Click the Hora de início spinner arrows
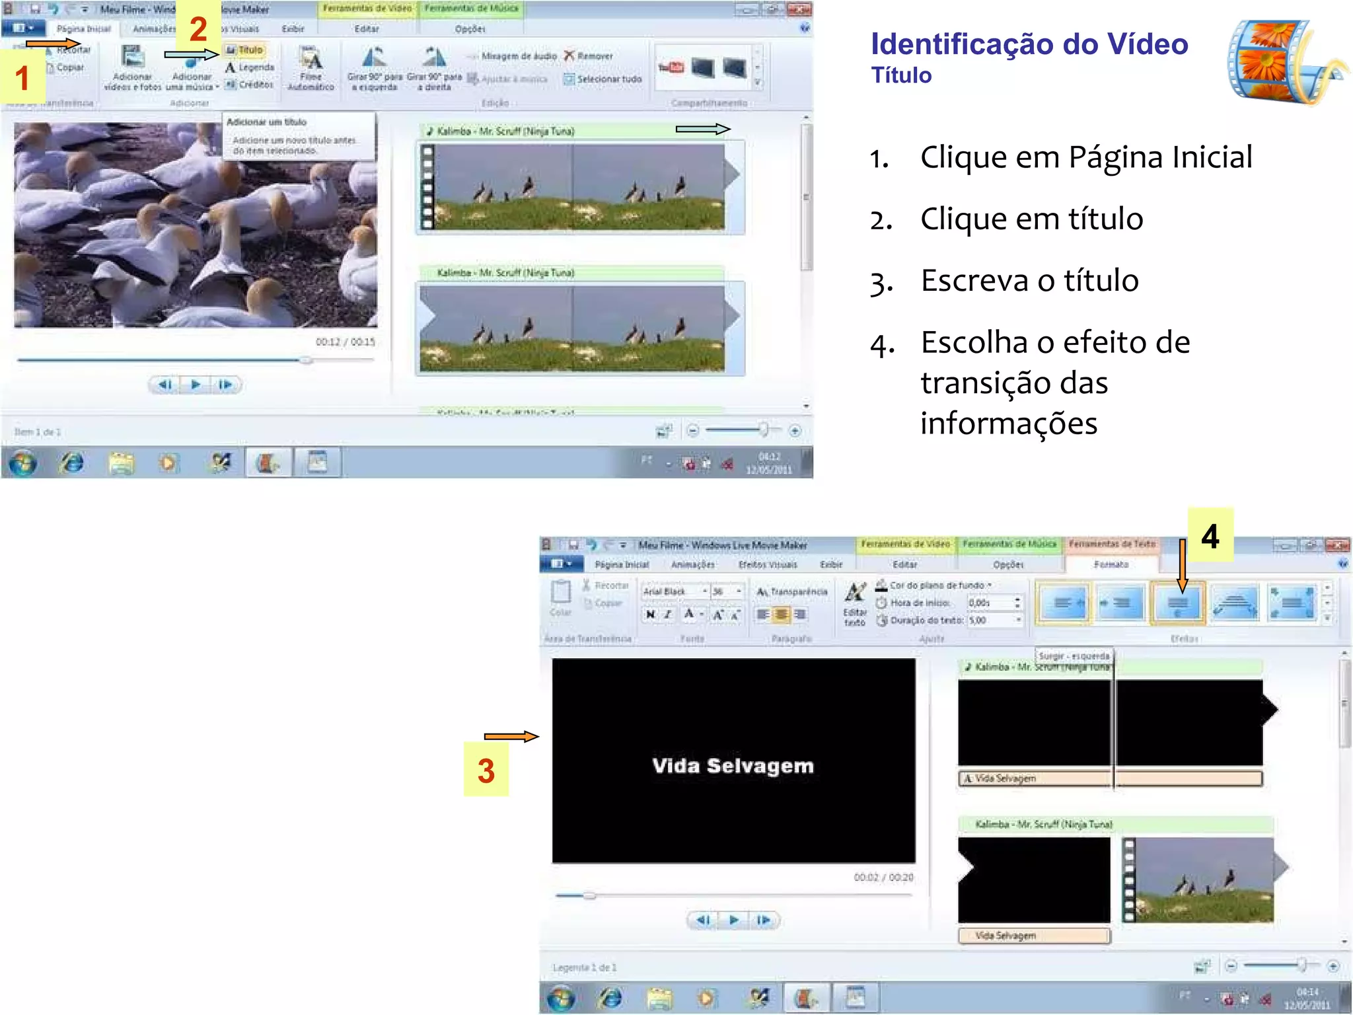 [x=1017, y=603]
